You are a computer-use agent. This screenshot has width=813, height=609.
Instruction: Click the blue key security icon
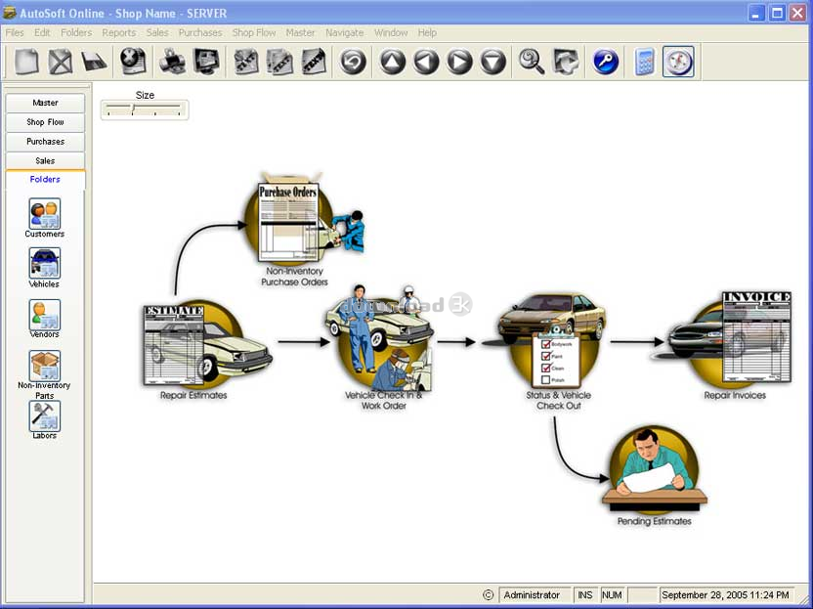click(605, 62)
